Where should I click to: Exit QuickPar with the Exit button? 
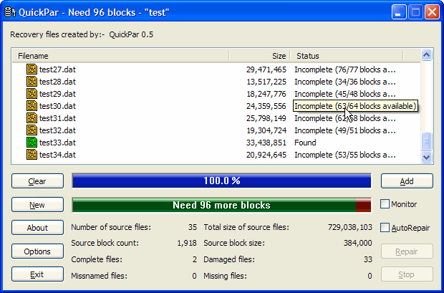[37, 274]
